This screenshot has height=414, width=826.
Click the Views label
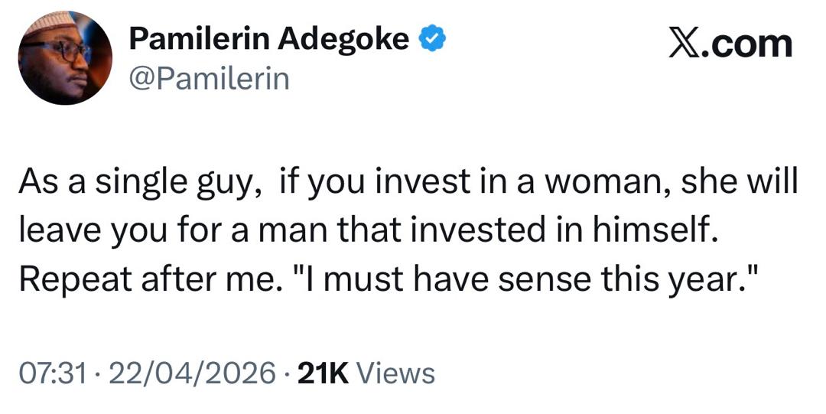[396, 373]
